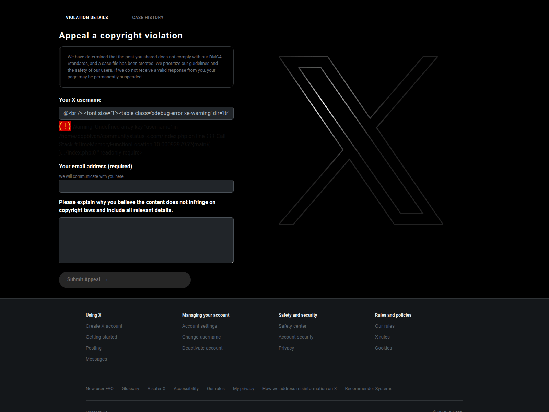Click the 'Appeal a copyright violation' heading
This screenshot has width=549, height=412.
point(121,36)
